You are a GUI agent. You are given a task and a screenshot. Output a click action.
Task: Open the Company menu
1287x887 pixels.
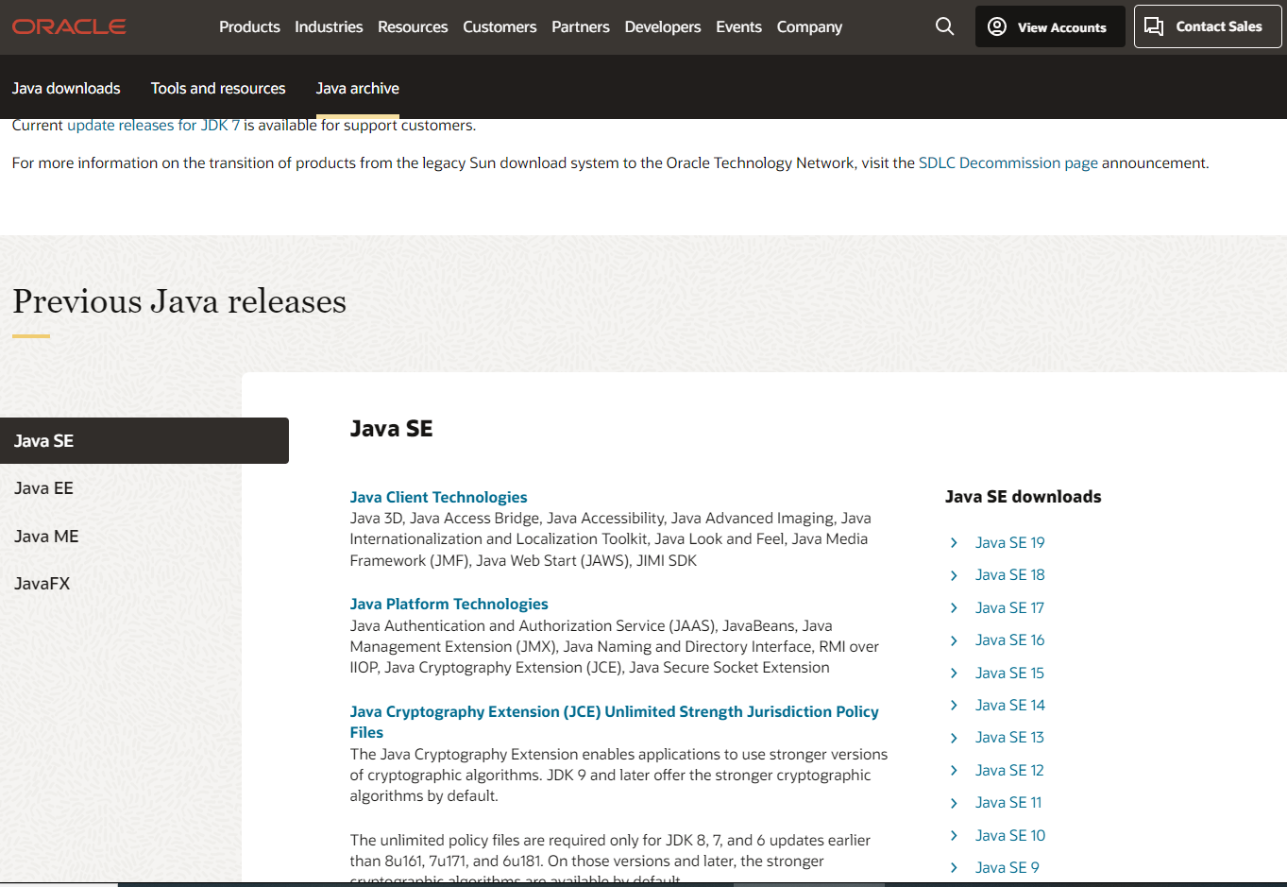coord(809,26)
